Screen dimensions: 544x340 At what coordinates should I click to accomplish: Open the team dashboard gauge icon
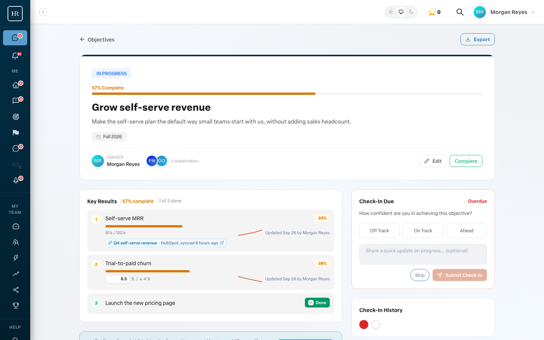tap(15, 226)
